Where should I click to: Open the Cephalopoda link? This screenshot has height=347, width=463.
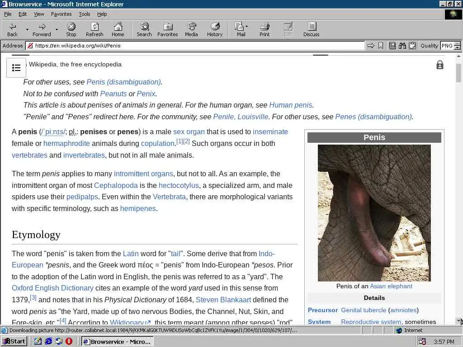pos(116,185)
